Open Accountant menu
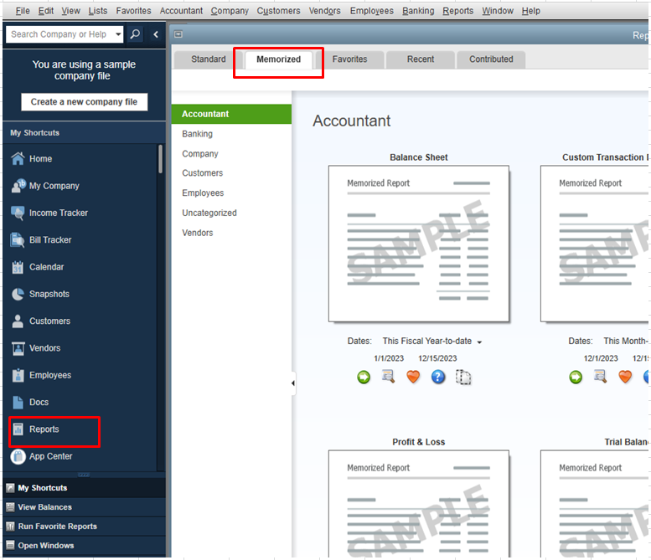Screen dimensions: 651x560 tap(182, 11)
